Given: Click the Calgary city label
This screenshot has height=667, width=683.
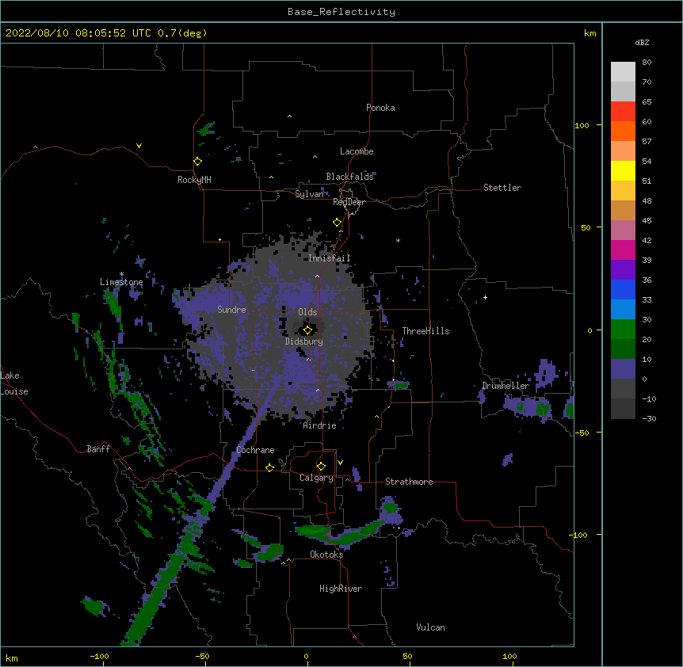Looking at the screenshot, I should click(x=316, y=478).
